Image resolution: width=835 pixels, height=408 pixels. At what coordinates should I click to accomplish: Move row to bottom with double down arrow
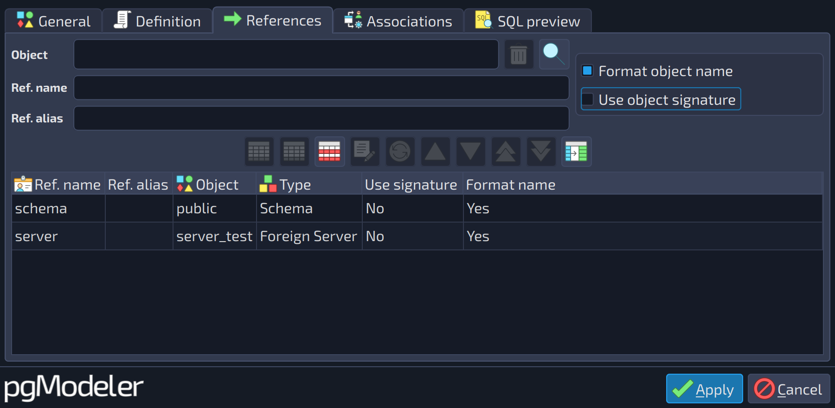pos(541,152)
